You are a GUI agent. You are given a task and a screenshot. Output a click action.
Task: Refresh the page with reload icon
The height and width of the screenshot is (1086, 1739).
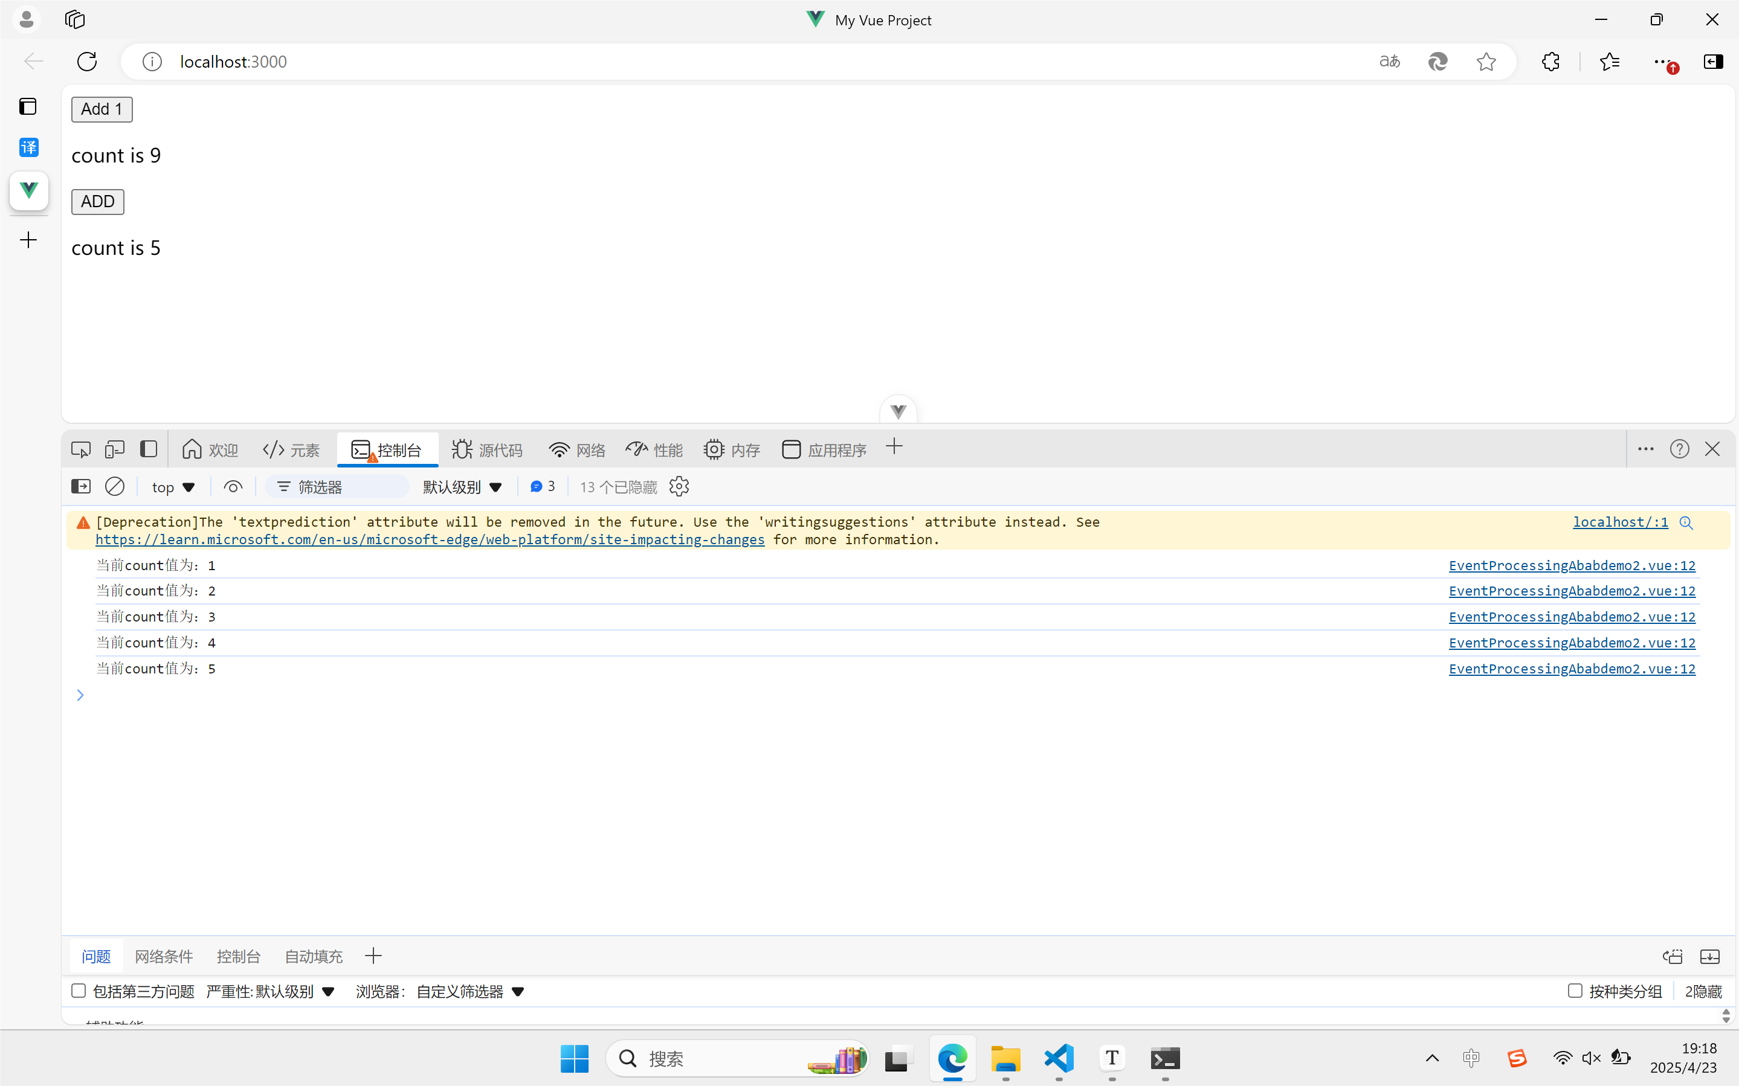point(87,62)
